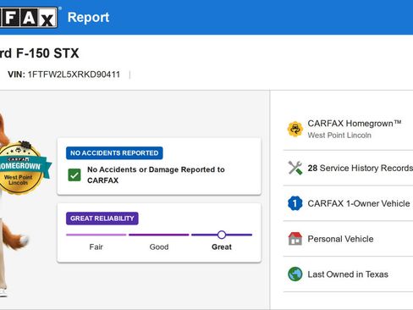The image size is (413, 310).
Task: Click the green checkmark next to No Accidents
Action: point(74,174)
